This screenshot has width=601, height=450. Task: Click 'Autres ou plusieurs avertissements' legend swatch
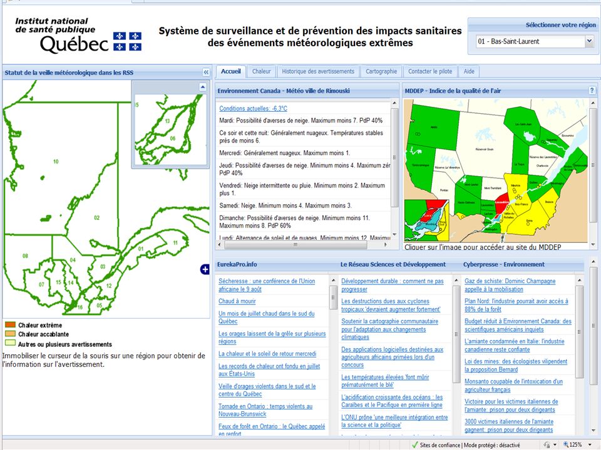tap(10, 343)
